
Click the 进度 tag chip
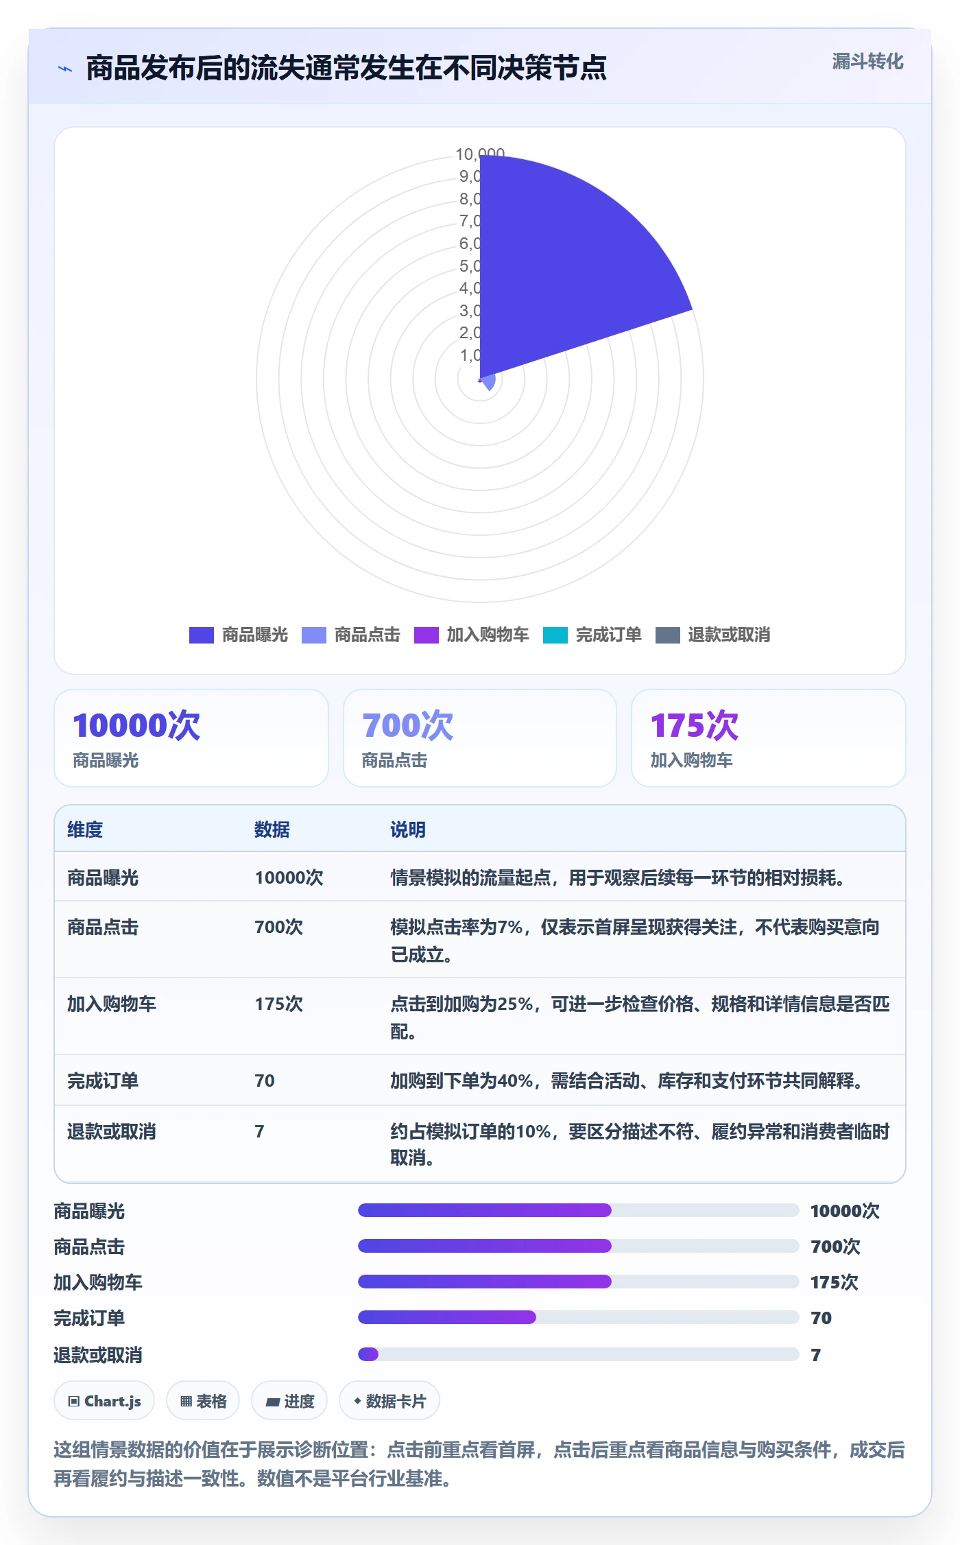(x=289, y=1401)
